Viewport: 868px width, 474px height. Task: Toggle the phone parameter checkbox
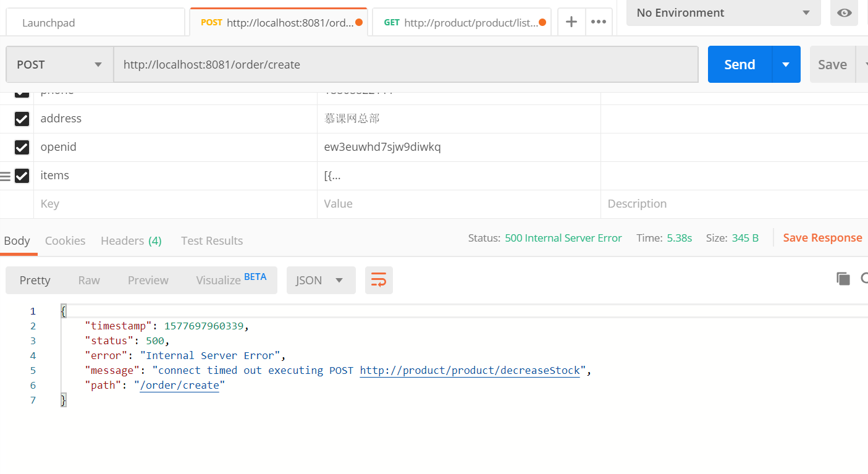coord(22,94)
